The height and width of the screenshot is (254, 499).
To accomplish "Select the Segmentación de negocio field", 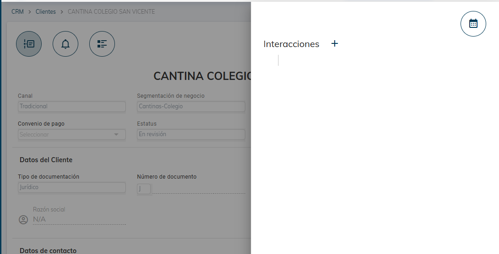I will pyautogui.click(x=191, y=106).
